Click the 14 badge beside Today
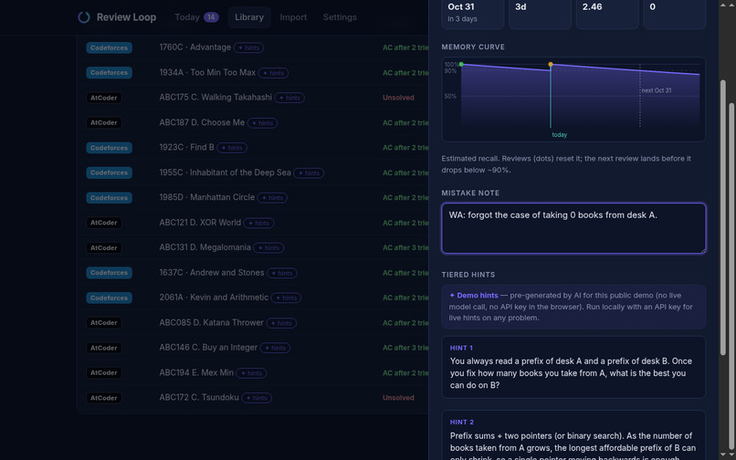The width and height of the screenshot is (736, 460). (x=211, y=17)
